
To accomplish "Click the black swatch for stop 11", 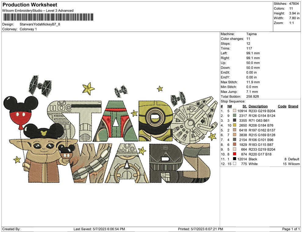I will pyautogui.click(x=234, y=159).
